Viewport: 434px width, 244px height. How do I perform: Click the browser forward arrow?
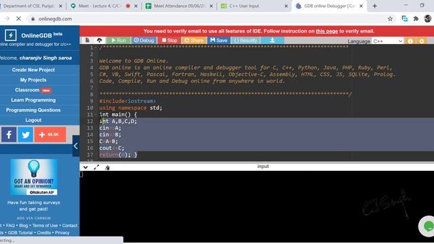pyautogui.click(x=7, y=19)
